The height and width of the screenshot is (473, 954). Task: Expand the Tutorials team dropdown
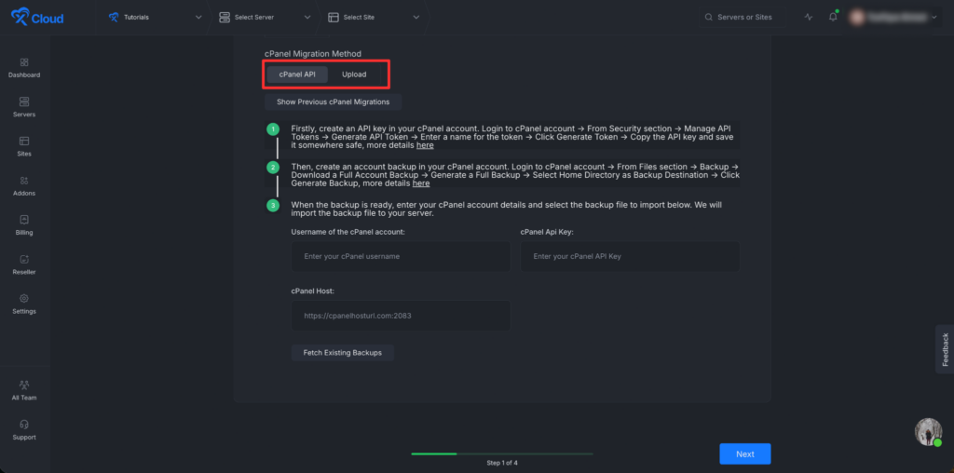click(155, 17)
